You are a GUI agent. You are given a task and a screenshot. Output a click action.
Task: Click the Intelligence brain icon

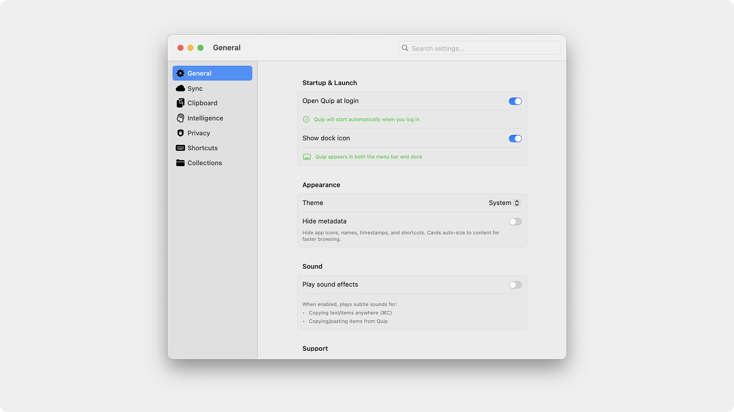(x=180, y=118)
